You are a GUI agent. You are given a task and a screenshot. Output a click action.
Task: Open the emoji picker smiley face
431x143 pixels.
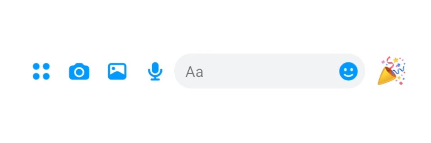(x=348, y=71)
